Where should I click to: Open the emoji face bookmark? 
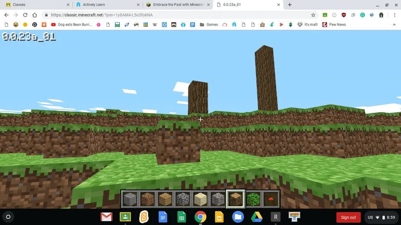coord(16,25)
